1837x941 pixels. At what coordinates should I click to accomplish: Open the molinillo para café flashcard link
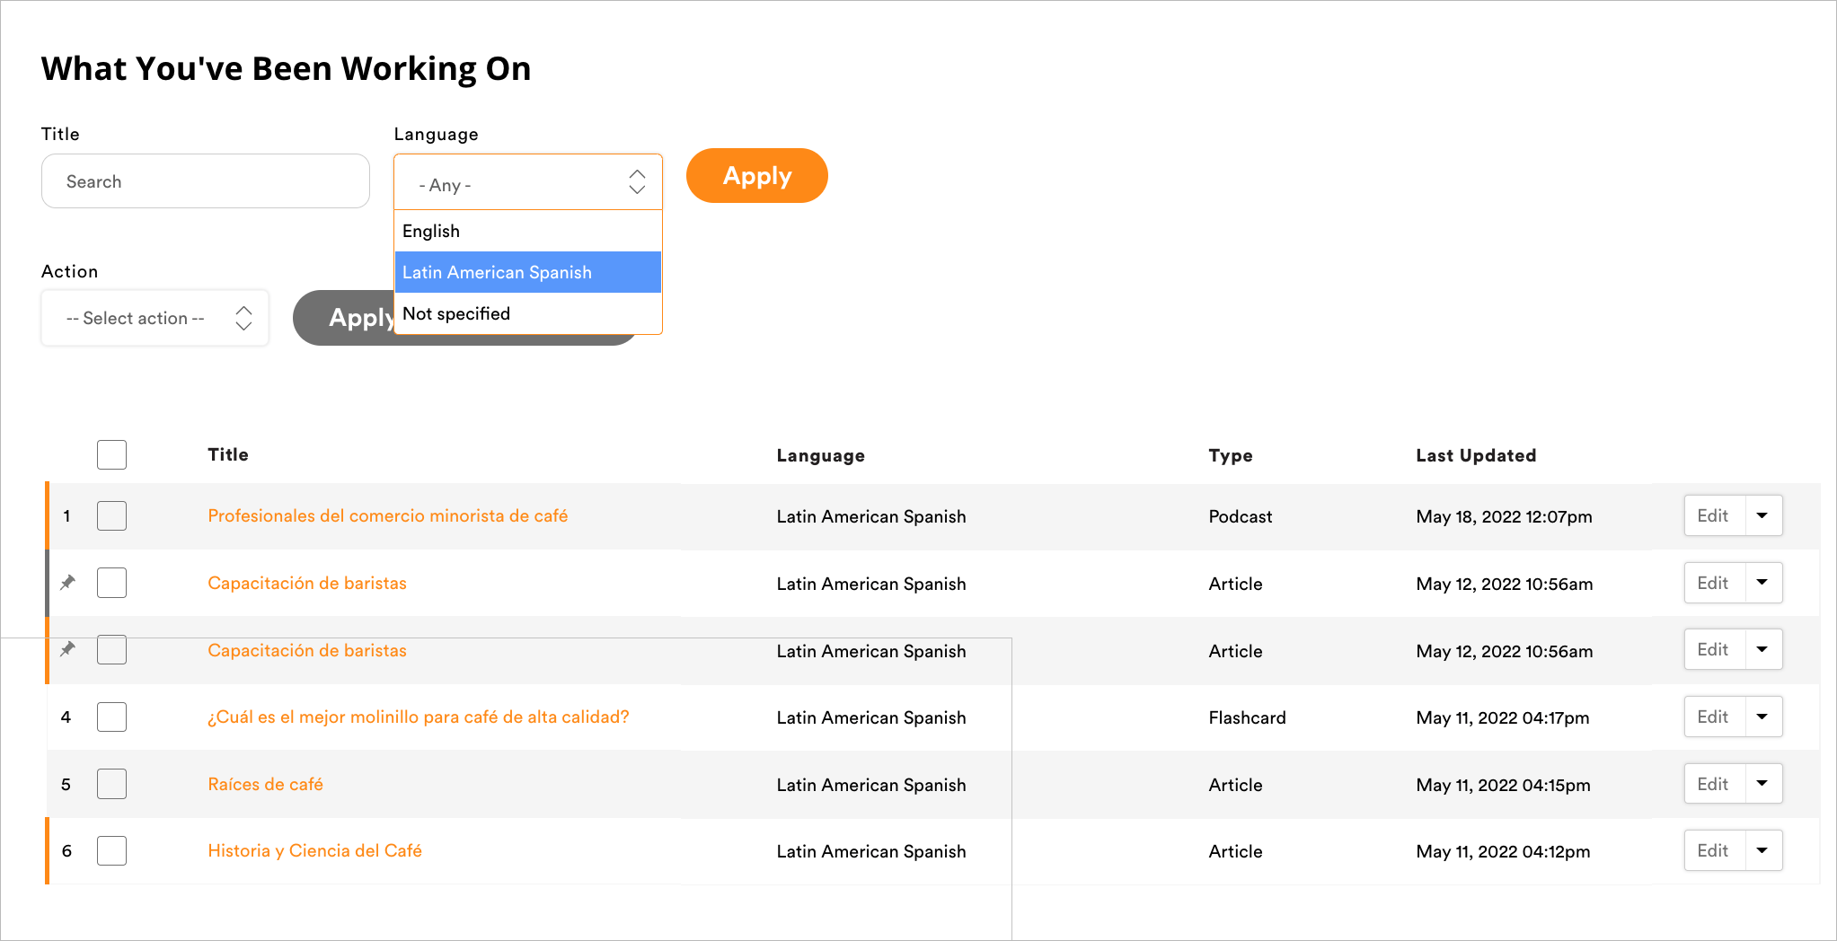418,717
